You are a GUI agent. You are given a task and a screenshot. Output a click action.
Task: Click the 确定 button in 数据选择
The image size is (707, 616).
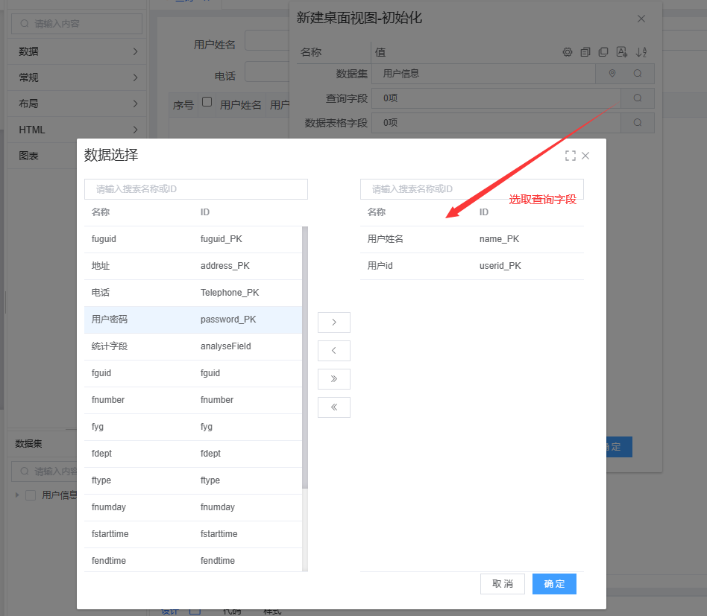click(x=554, y=584)
